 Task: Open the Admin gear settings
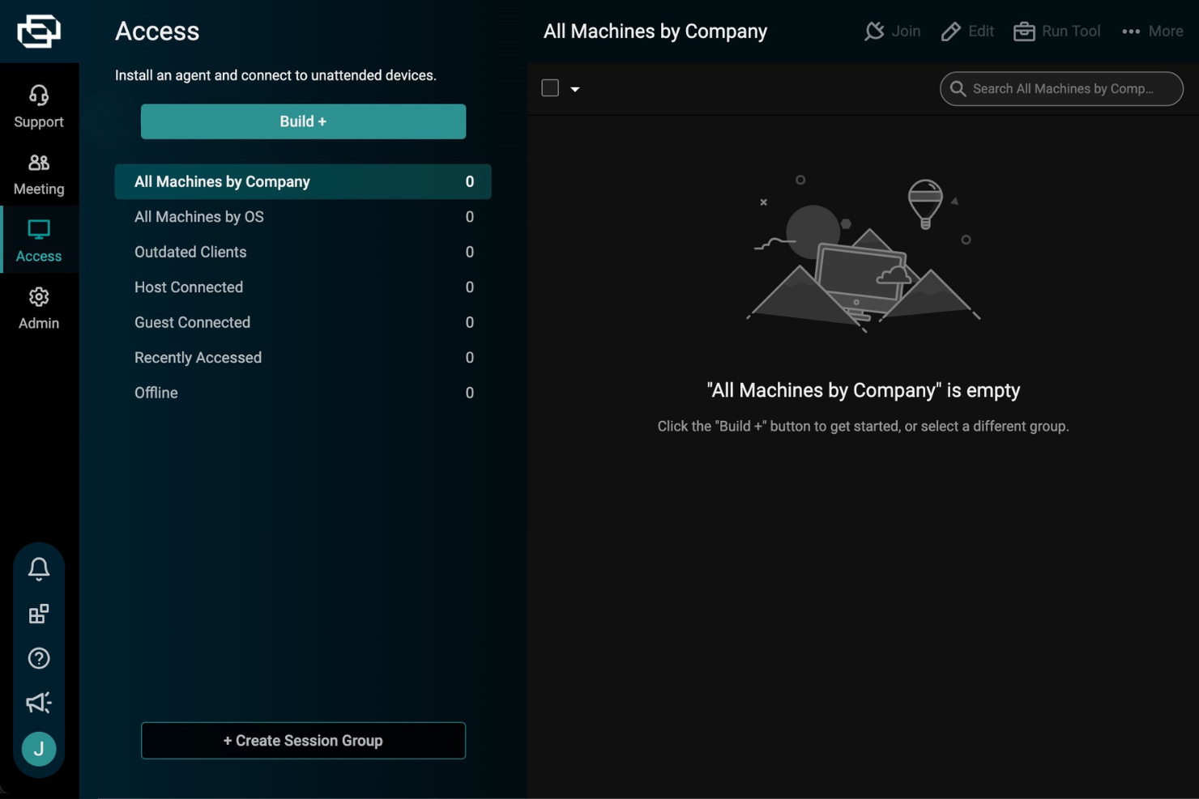[x=39, y=308]
